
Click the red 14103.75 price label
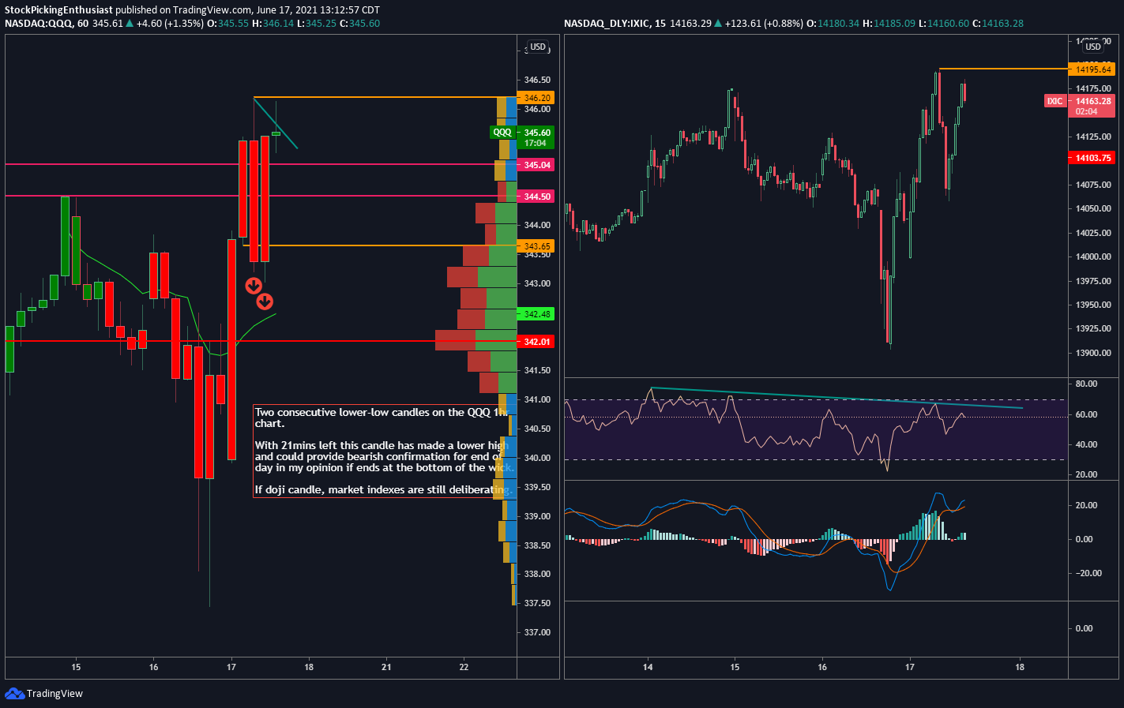point(1093,158)
